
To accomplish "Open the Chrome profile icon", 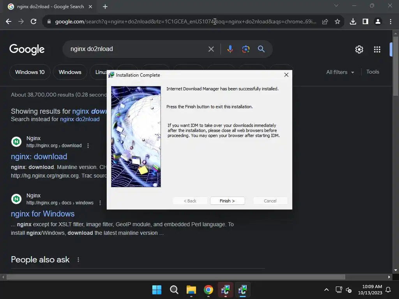I will tap(378, 22).
